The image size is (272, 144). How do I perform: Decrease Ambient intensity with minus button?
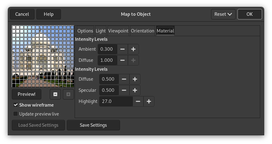(x=122, y=49)
